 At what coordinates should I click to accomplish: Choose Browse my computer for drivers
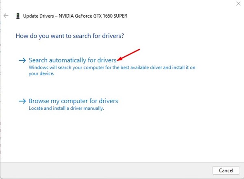[73, 101]
